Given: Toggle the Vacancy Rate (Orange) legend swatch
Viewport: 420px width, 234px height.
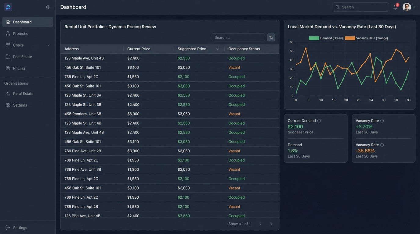Looking at the screenshot, I should [x=350, y=38].
